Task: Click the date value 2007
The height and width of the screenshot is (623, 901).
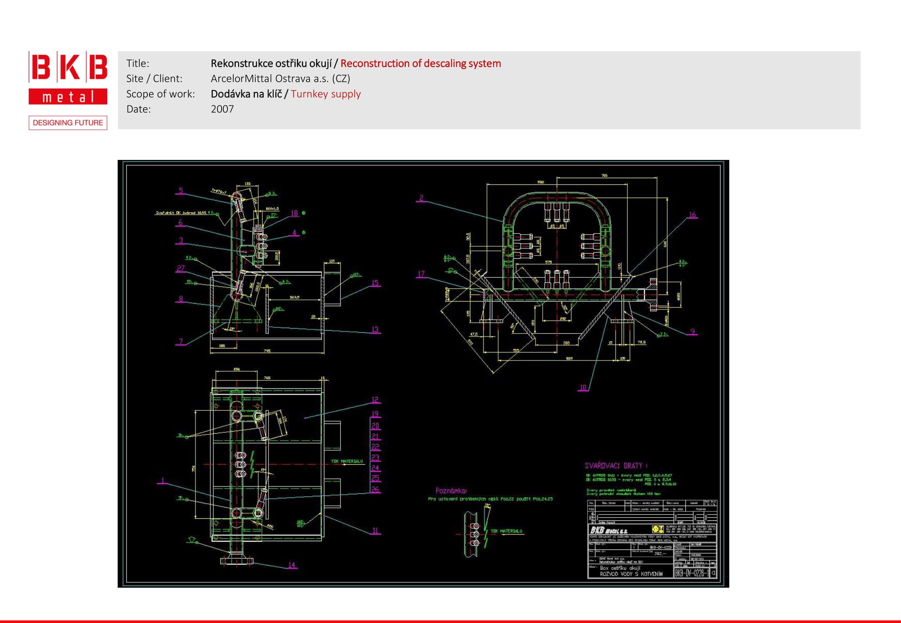Action: [x=222, y=109]
